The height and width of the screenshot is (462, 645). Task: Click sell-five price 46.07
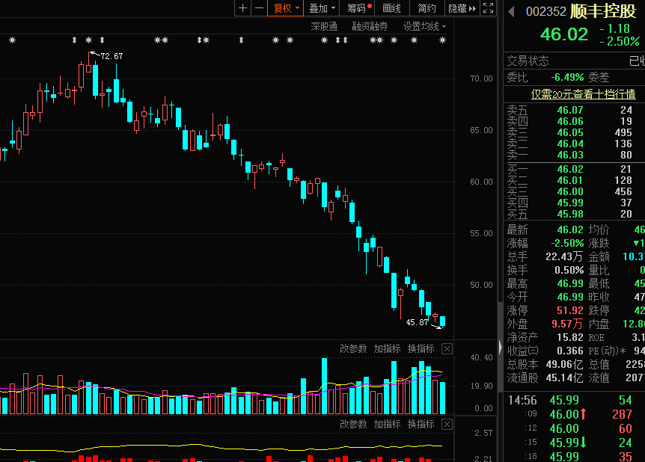pyautogui.click(x=570, y=110)
